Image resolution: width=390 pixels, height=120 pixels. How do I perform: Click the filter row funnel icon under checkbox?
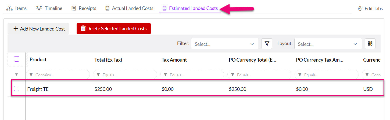click(16, 75)
